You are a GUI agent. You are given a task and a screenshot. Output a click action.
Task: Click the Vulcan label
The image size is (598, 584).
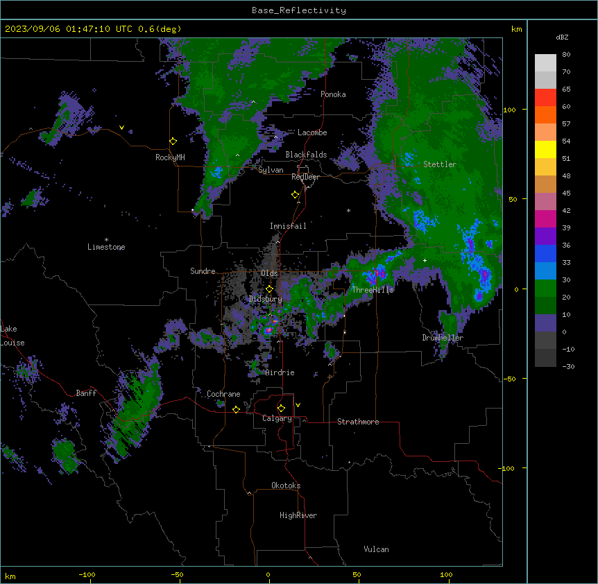[x=376, y=549]
